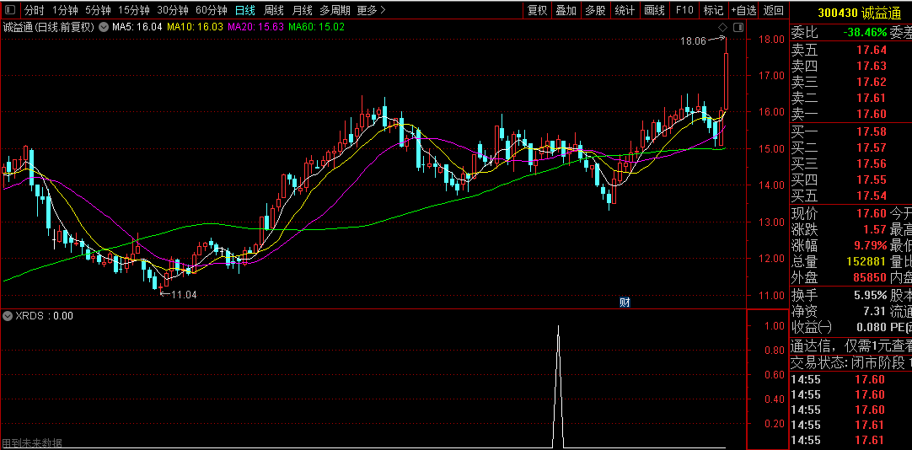Click 返回 to go back
The width and height of the screenshot is (912, 450).
(773, 10)
